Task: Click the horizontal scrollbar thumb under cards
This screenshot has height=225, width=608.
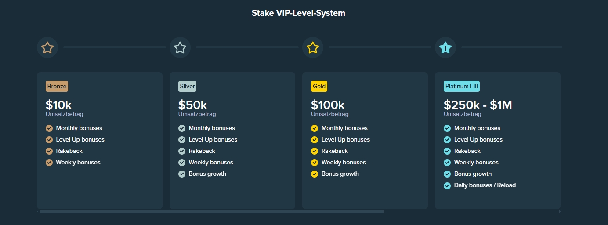Action: pyautogui.click(x=211, y=212)
